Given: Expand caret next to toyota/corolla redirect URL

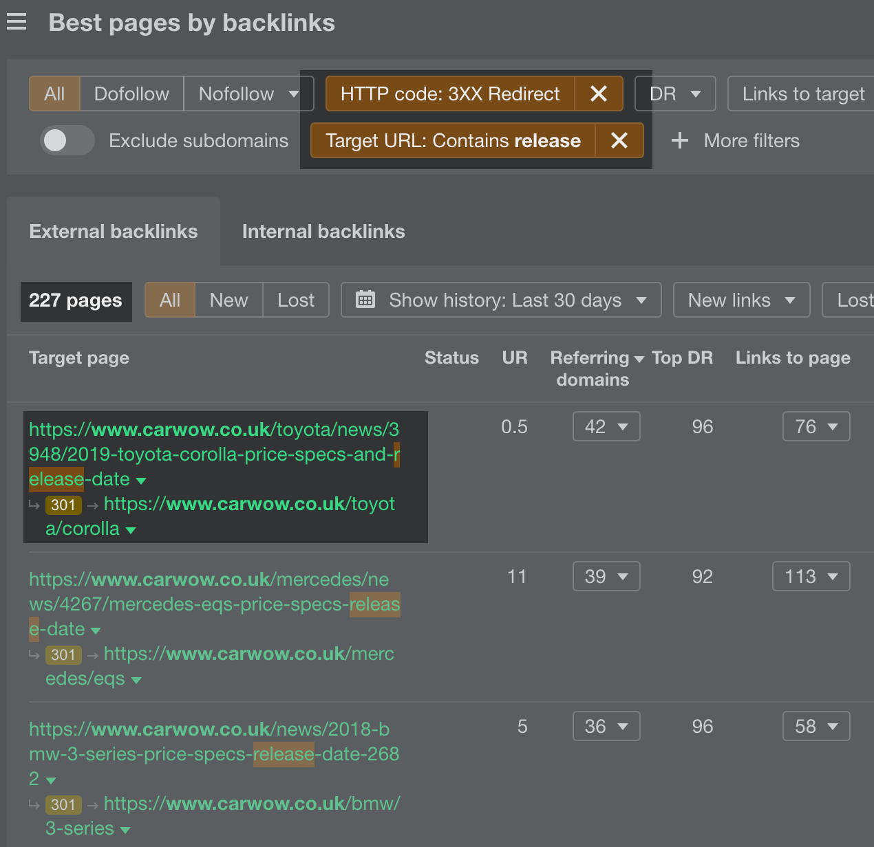Looking at the screenshot, I should tap(131, 530).
